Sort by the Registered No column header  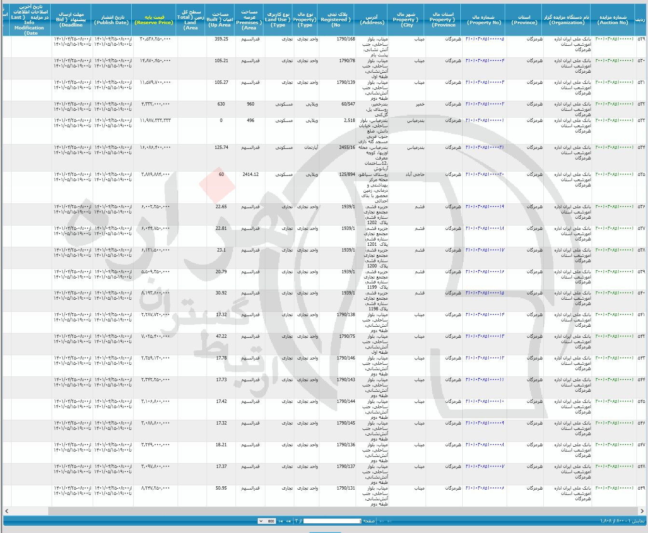[336, 20]
